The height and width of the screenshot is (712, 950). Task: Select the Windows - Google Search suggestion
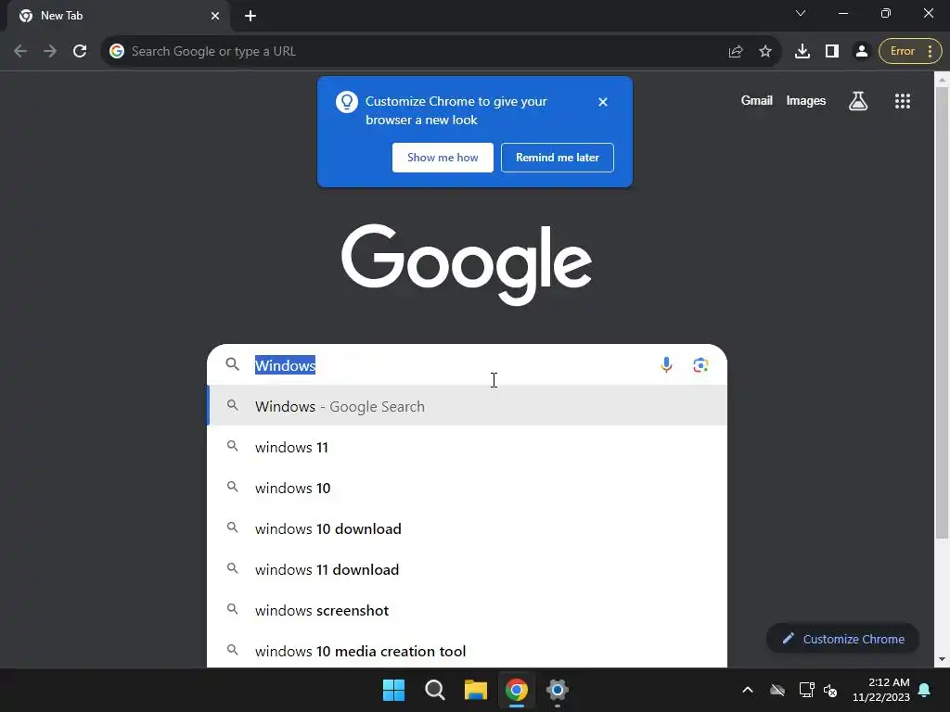point(468,406)
